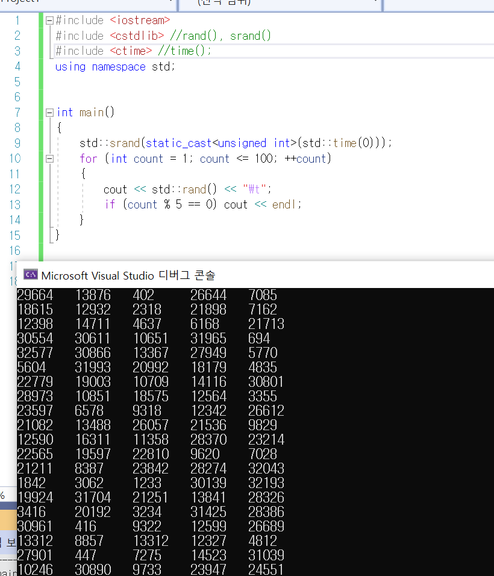This screenshot has width=494, height=576.
Task: Click console output value 30890
Action: coord(93,569)
